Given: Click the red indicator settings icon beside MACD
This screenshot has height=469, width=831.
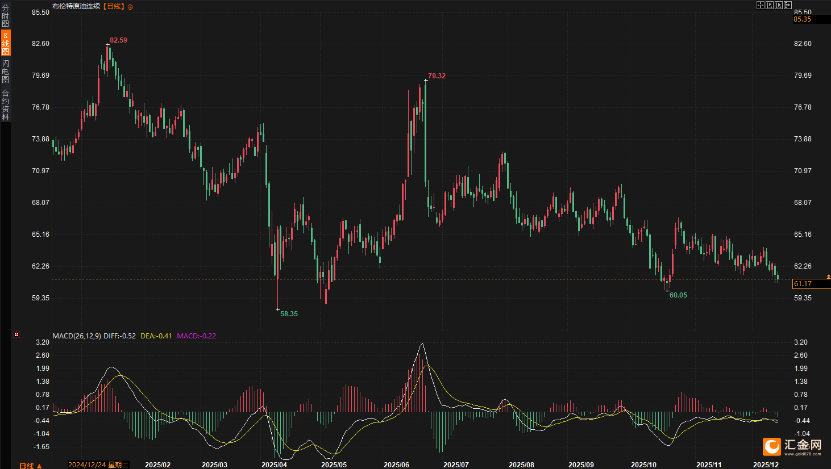Looking at the screenshot, I should tap(16, 334).
